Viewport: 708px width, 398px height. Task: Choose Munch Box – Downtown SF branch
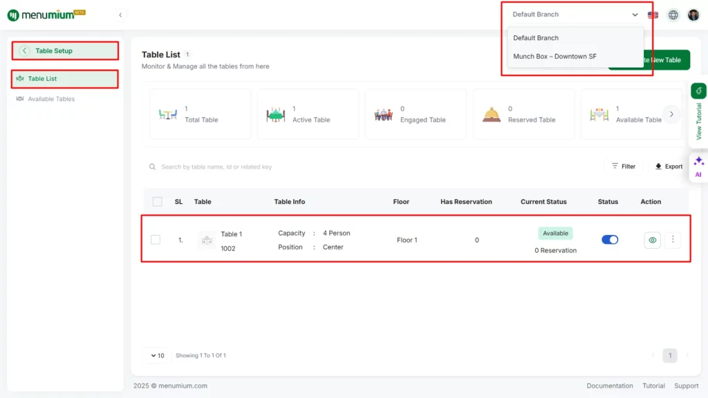pyautogui.click(x=575, y=57)
